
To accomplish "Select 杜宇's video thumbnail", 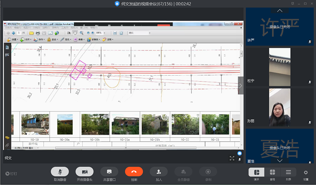I will coord(280,67).
